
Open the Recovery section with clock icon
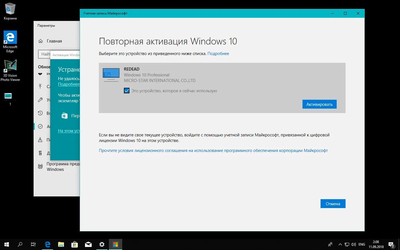point(40,113)
